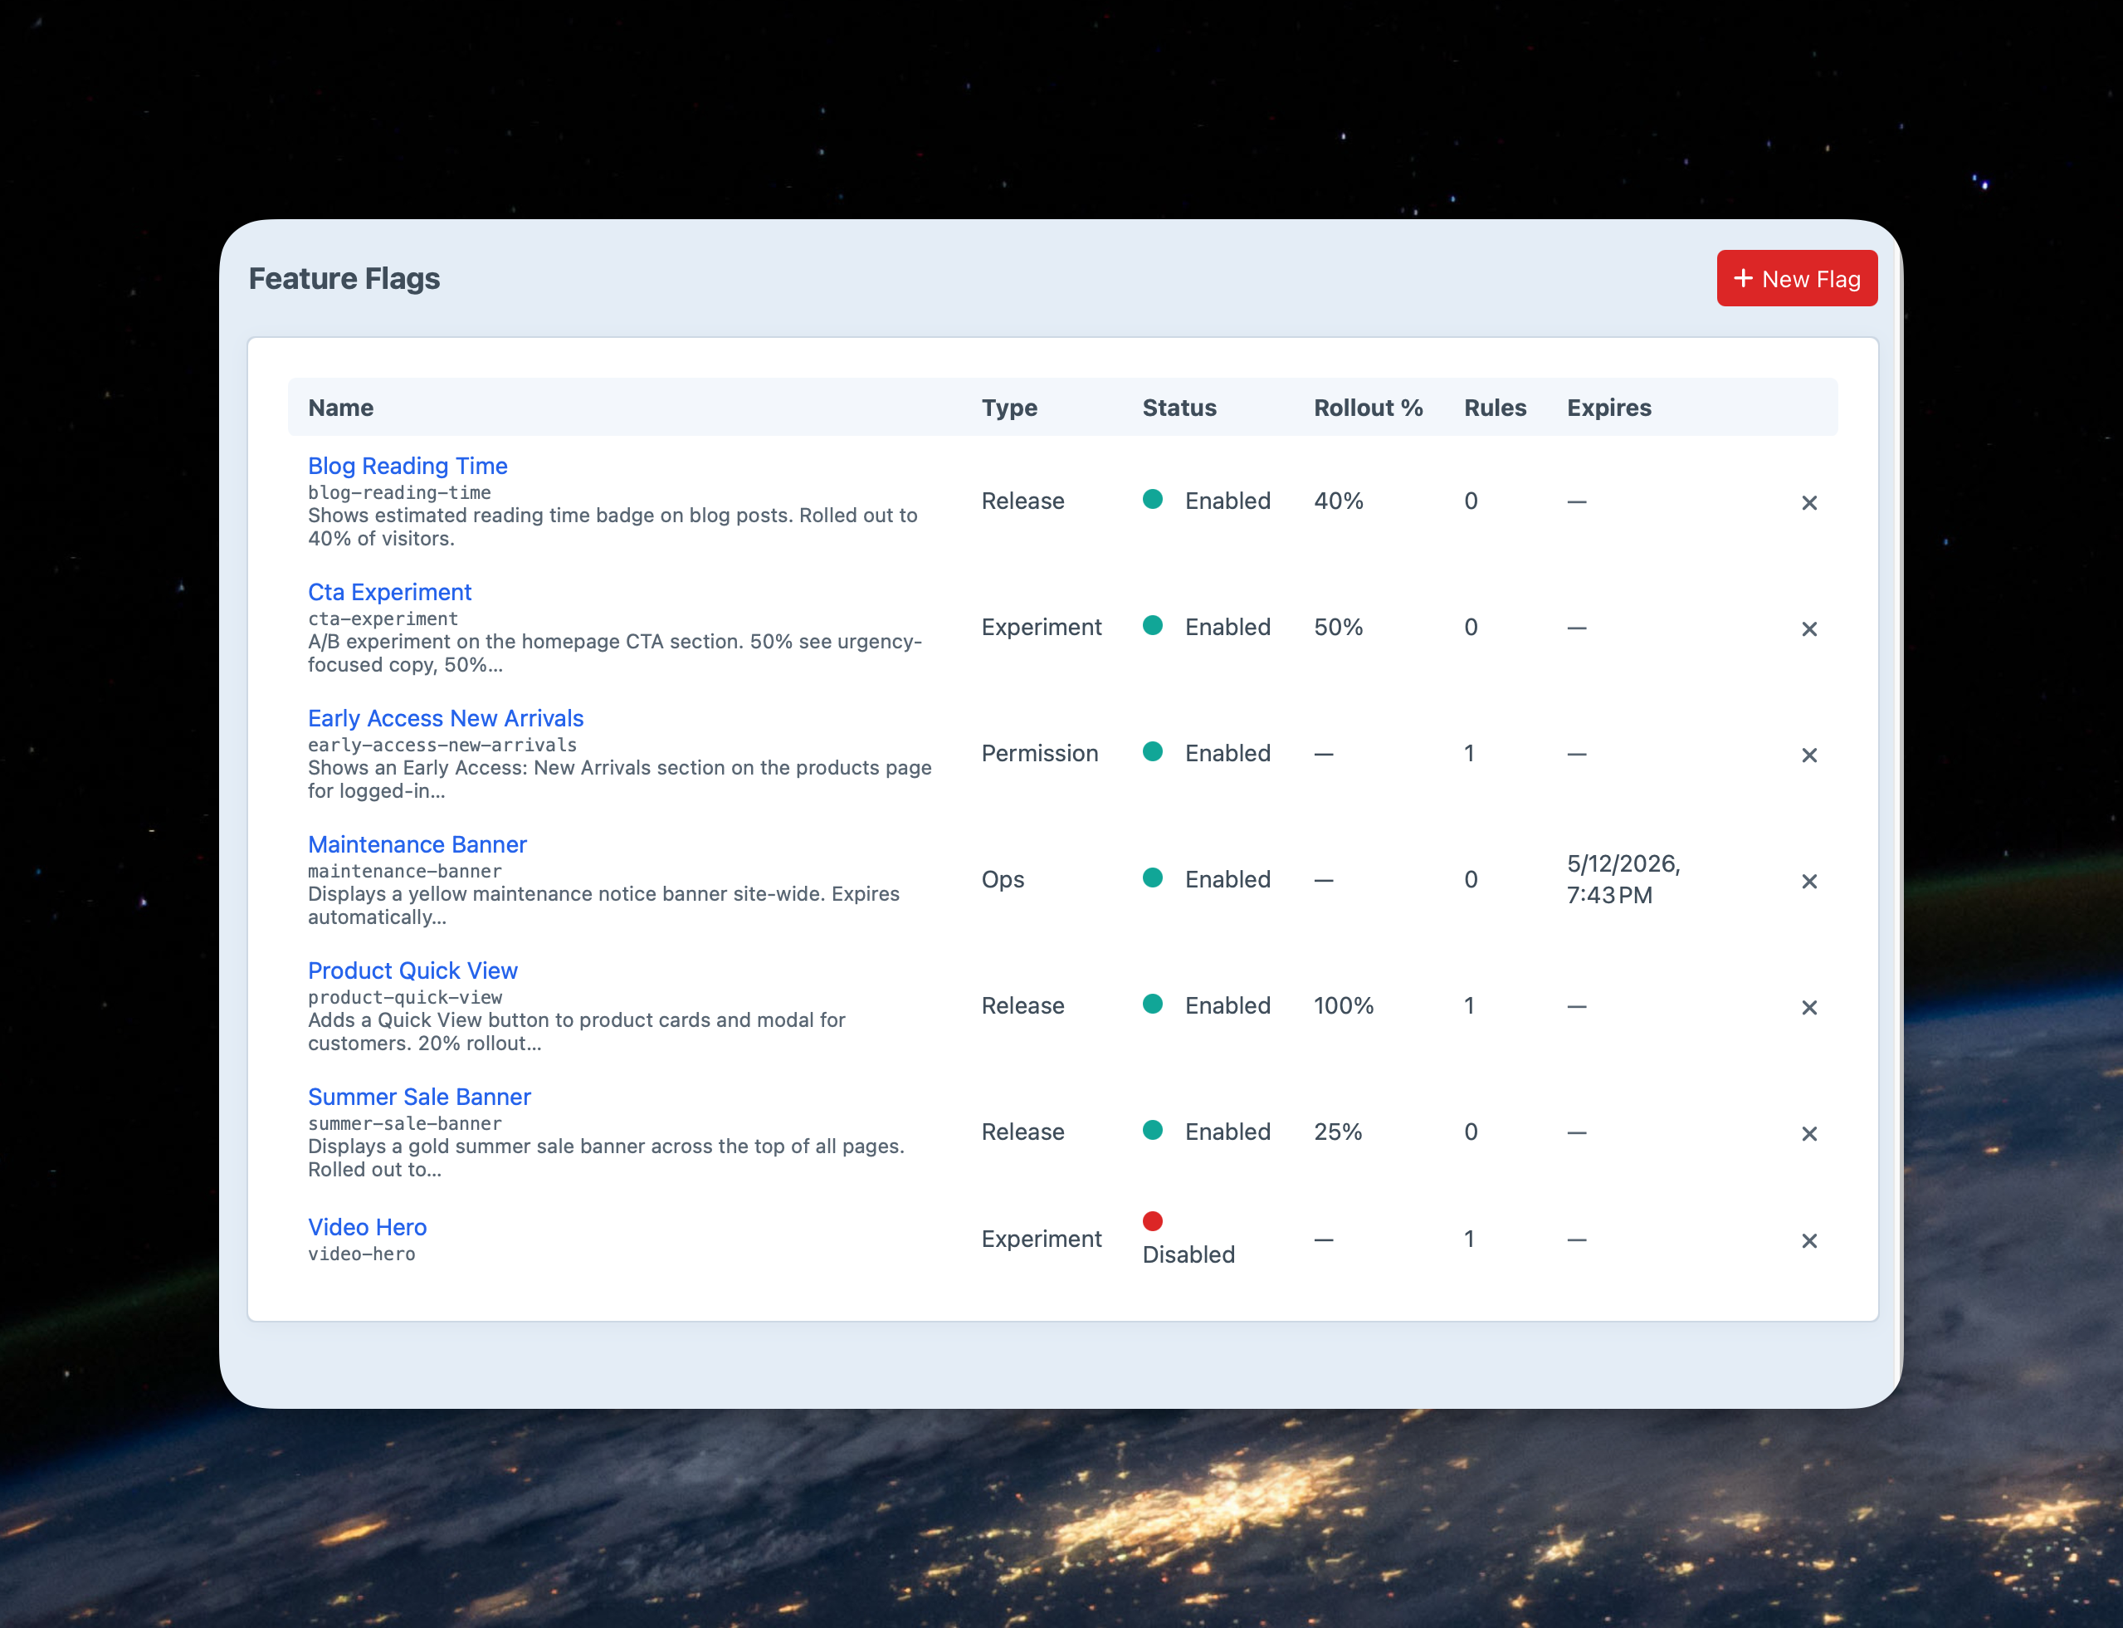The width and height of the screenshot is (2123, 1628).
Task: Click the green status dot for Cta Experiment
Action: coord(1153,625)
